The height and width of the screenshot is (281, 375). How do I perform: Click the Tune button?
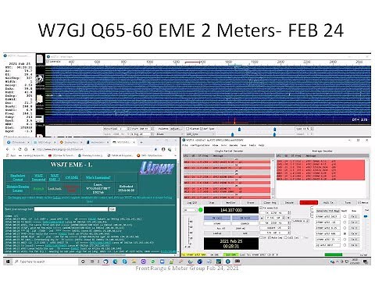pos(348,202)
